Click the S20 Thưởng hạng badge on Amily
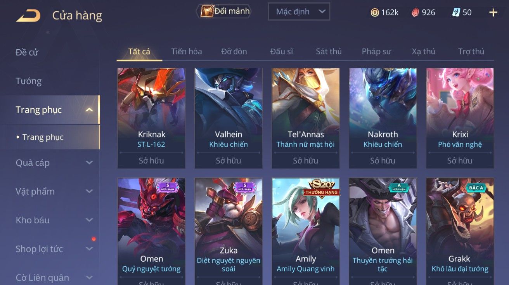Viewport: 509px width, 285px height. [322, 188]
